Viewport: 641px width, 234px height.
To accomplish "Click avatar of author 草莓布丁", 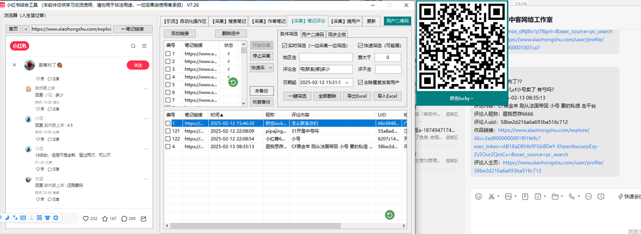I will coord(30,65).
